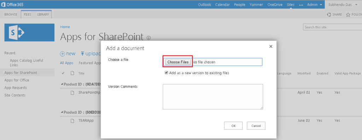Click the Choose Files button
The width and height of the screenshot is (362, 140).
[178, 62]
